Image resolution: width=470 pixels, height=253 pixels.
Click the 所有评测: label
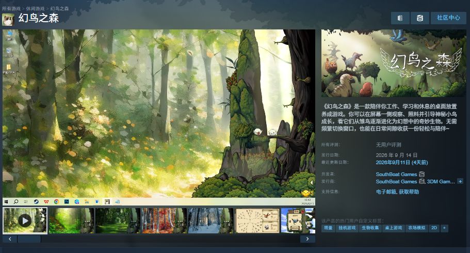tap(331, 145)
